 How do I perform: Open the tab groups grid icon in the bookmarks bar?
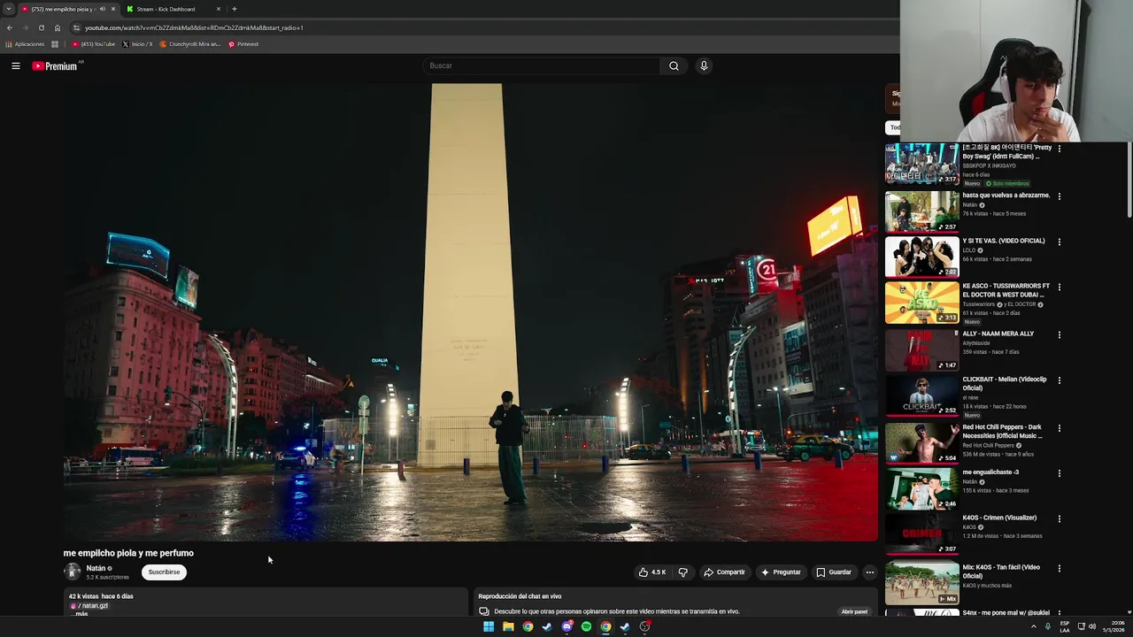pyautogui.click(x=55, y=44)
